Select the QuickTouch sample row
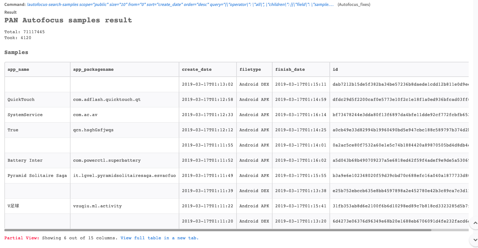Screen dimensions: 478x248 pos(21,99)
